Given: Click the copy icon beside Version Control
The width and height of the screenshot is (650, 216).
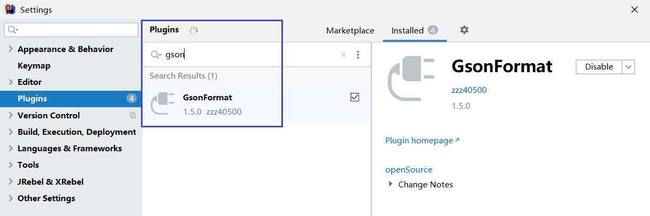Looking at the screenshot, I should 132,115.
